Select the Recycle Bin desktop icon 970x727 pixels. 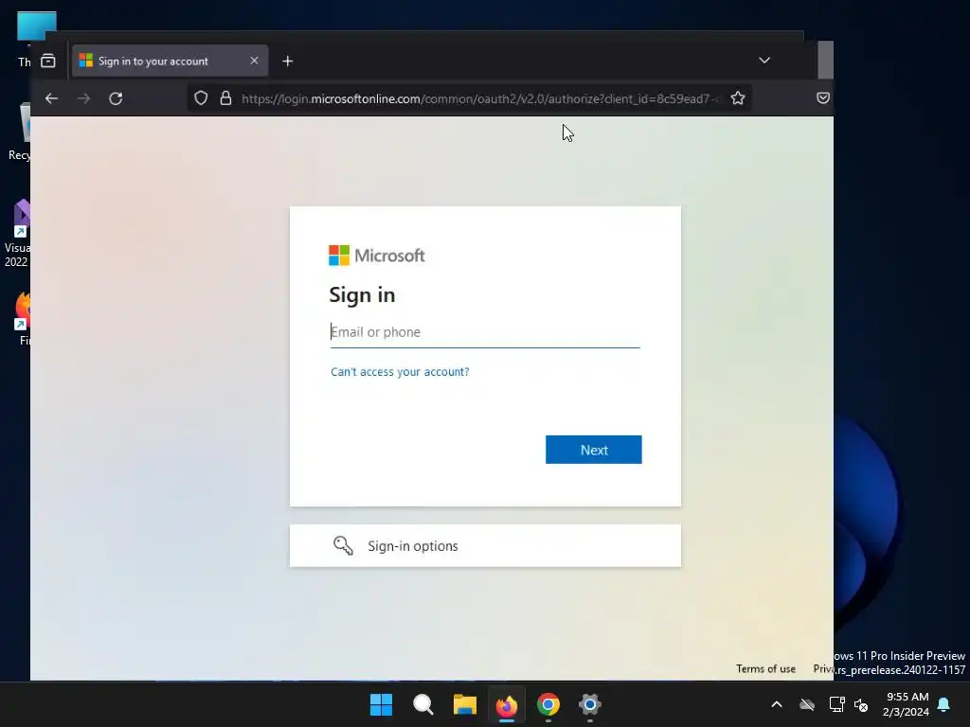[21, 132]
